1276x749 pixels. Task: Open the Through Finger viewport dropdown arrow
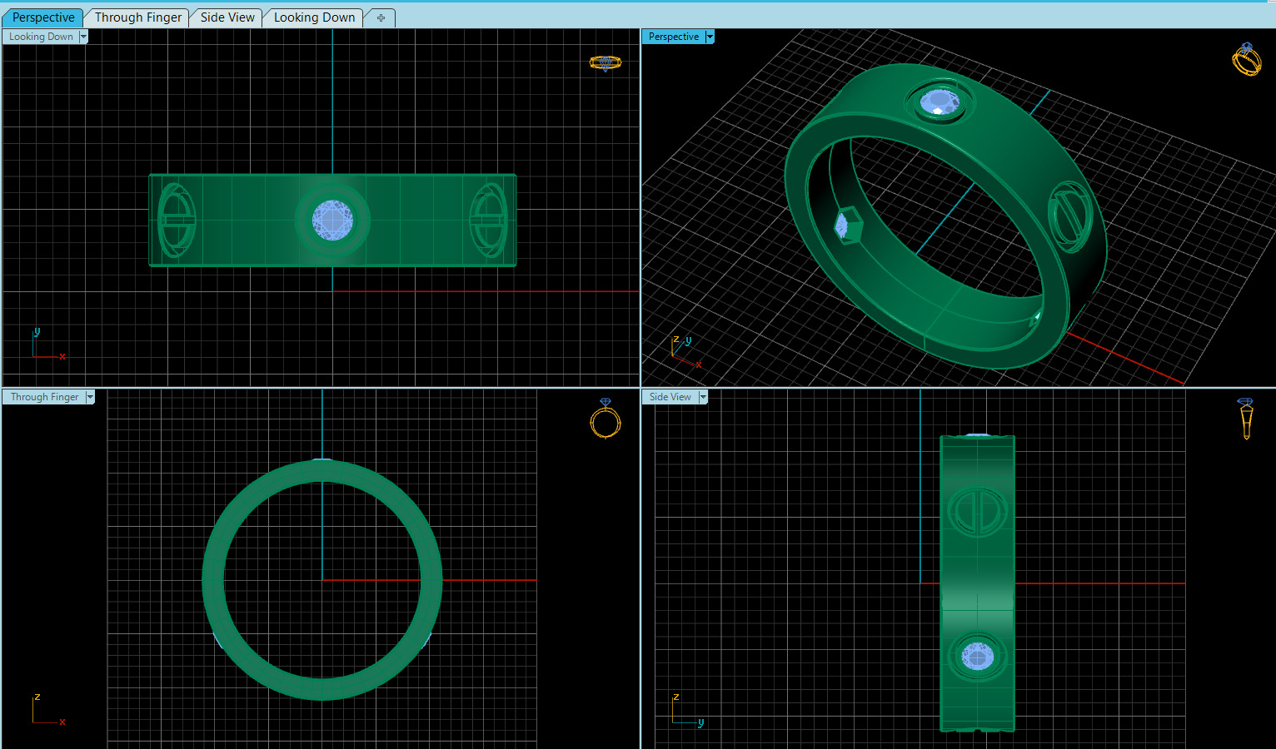[x=90, y=397]
